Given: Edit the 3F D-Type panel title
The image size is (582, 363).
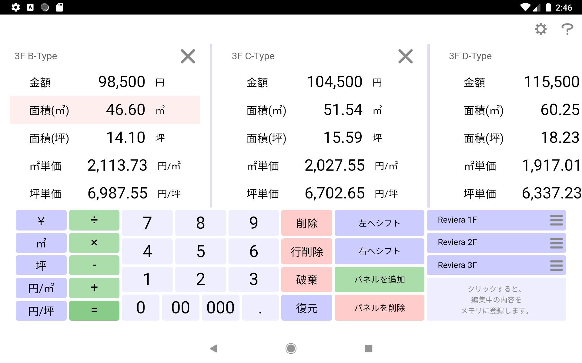Looking at the screenshot, I should pyautogui.click(x=470, y=56).
